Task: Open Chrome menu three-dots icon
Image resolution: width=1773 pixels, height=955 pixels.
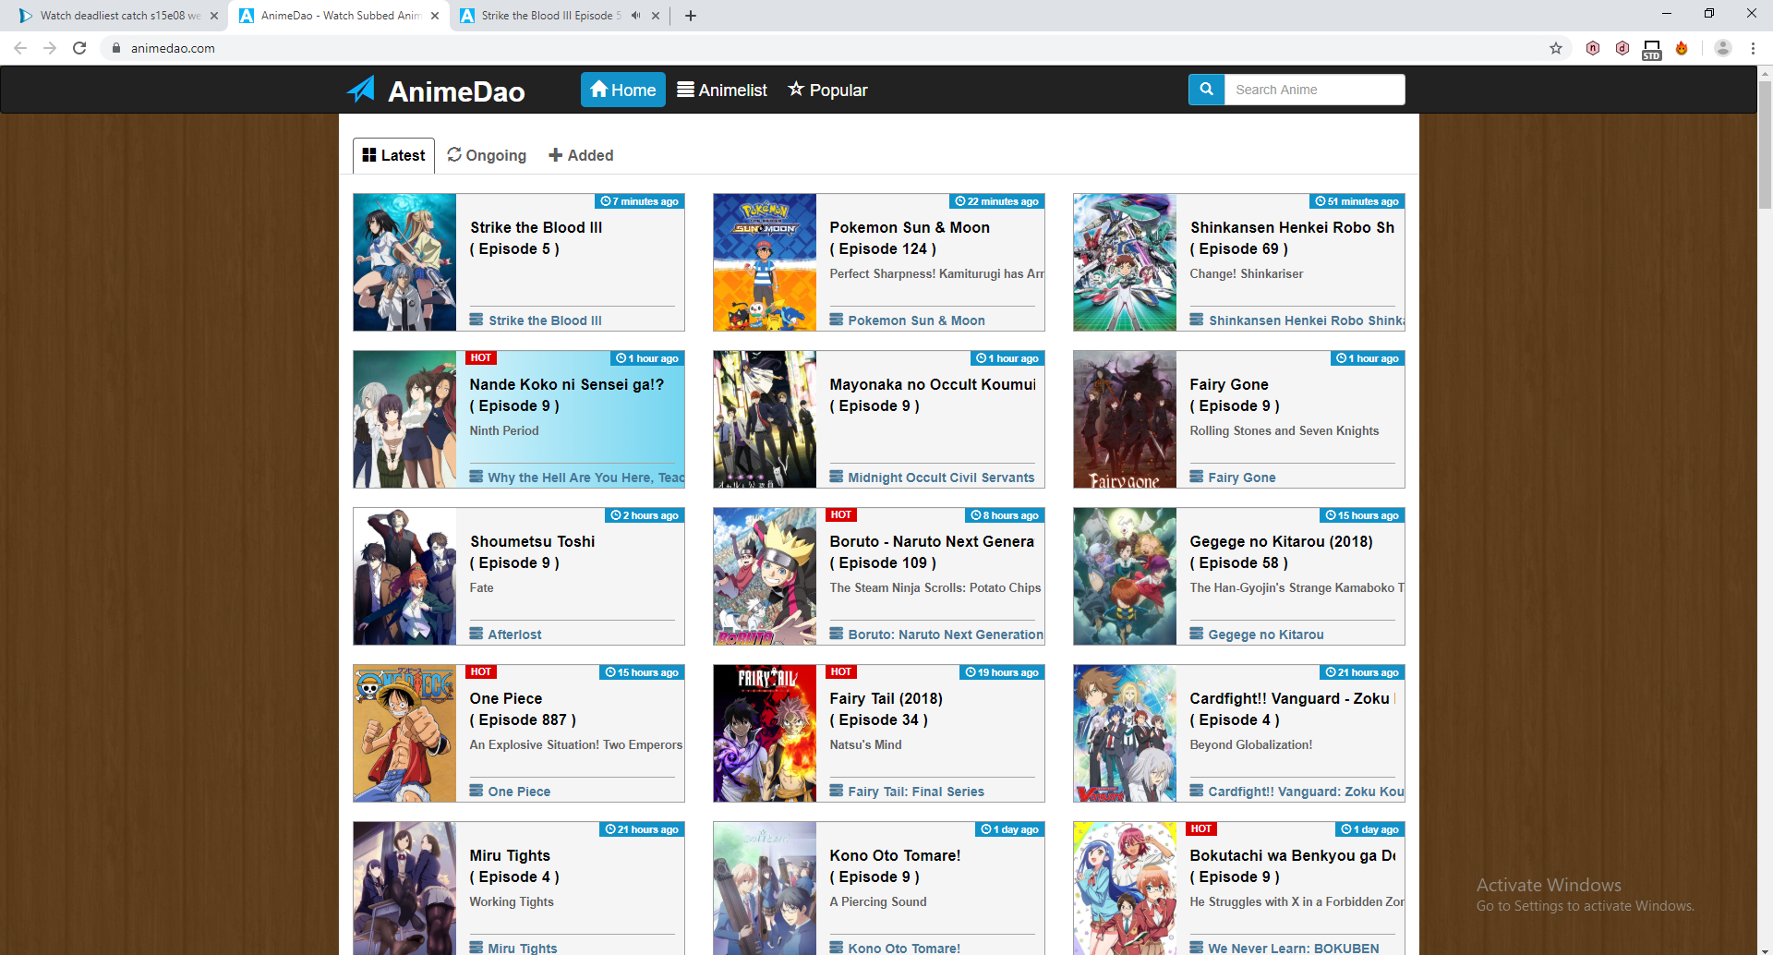Action: pos(1753,48)
